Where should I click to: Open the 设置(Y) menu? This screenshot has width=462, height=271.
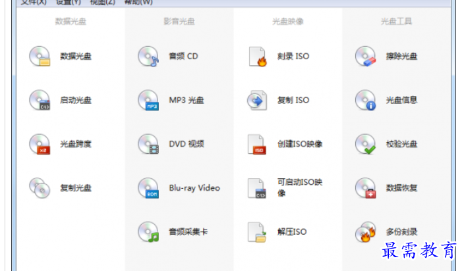point(69,3)
